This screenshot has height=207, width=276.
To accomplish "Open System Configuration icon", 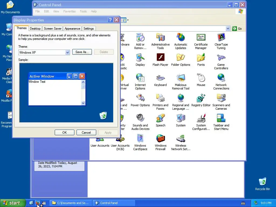I will coord(201,122).
